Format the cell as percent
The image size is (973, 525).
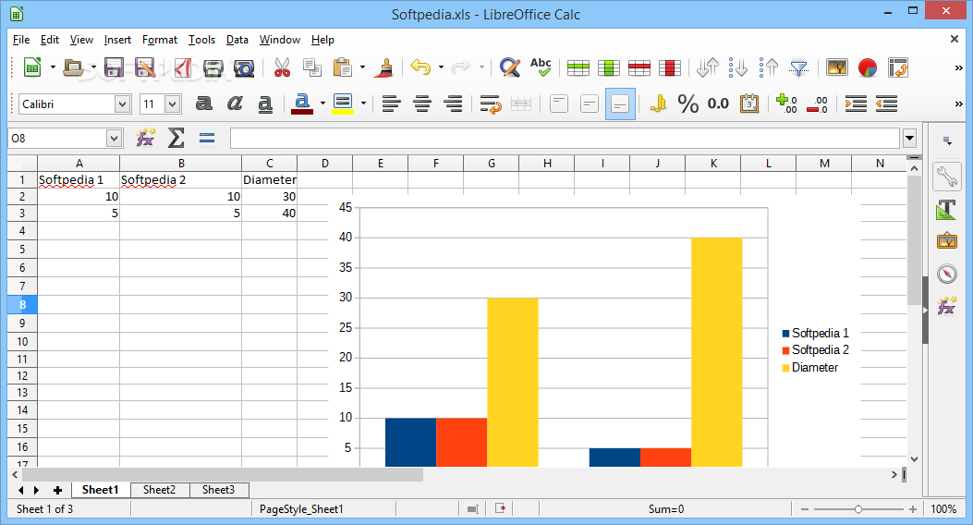point(688,104)
